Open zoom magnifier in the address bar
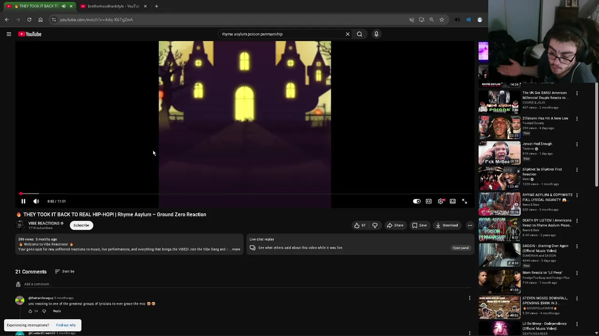599x336 pixels. pos(431,20)
